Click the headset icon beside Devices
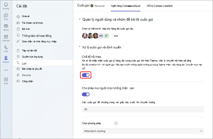 pyautogui.click(x=18, y=75)
